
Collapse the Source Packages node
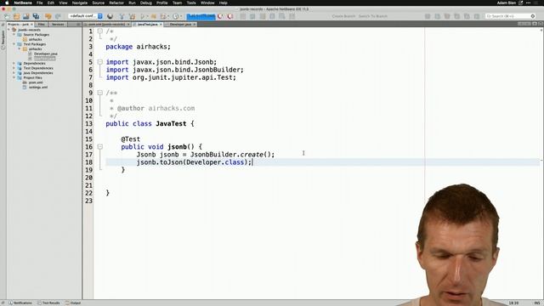click(x=14, y=35)
